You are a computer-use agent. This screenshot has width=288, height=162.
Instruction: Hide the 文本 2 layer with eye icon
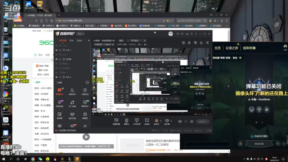tap(57, 50)
